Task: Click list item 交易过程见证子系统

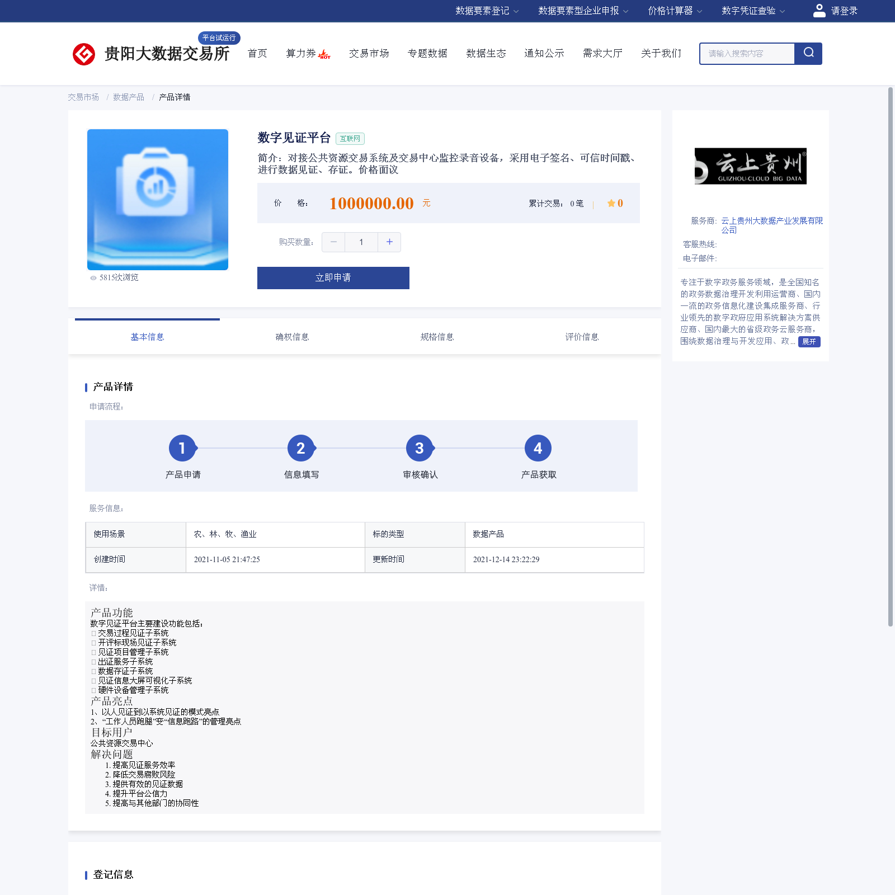Action: pyautogui.click(x=133, y=633)
